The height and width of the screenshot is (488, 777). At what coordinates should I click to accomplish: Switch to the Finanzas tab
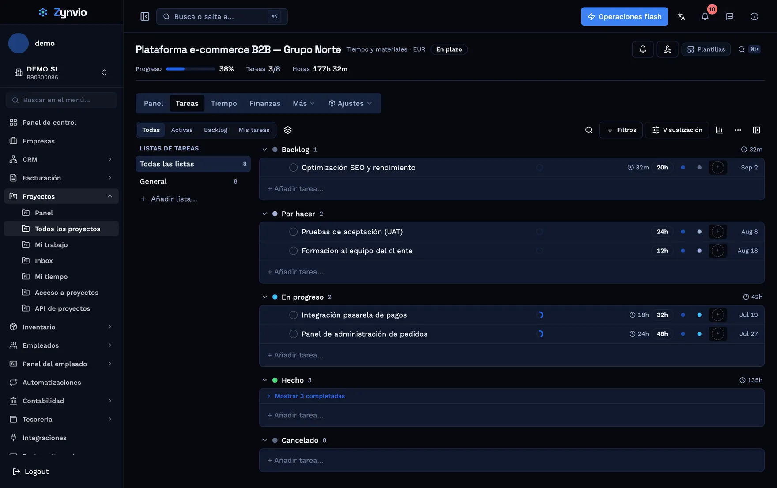pyautogui.click(x=265, y=103)
